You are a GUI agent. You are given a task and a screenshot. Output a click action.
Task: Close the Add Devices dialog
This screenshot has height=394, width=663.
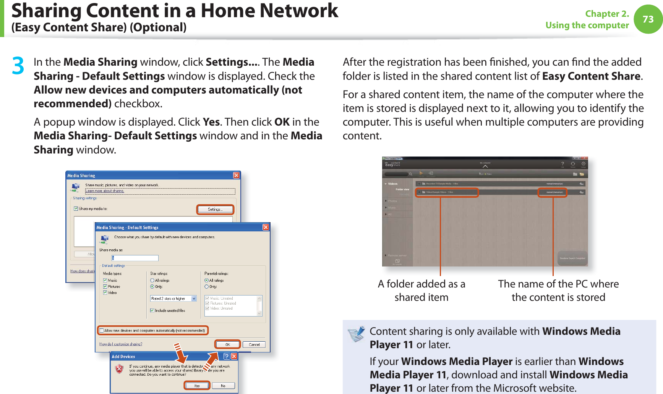tap(234, 356)
